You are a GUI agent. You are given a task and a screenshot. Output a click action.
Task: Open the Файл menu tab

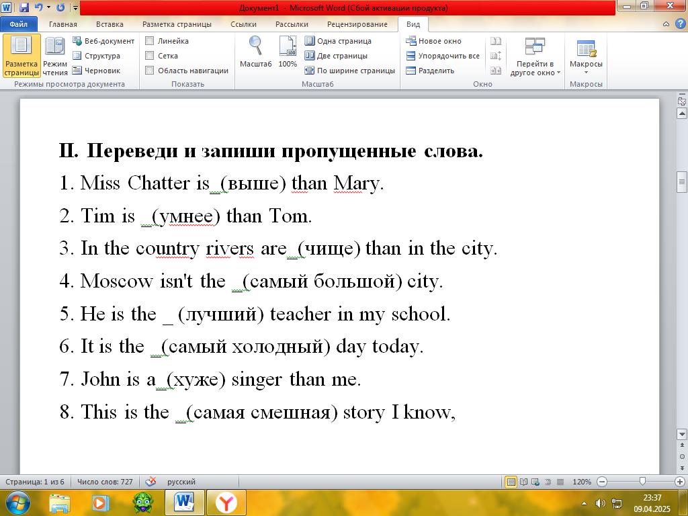(x=18, y=24)
